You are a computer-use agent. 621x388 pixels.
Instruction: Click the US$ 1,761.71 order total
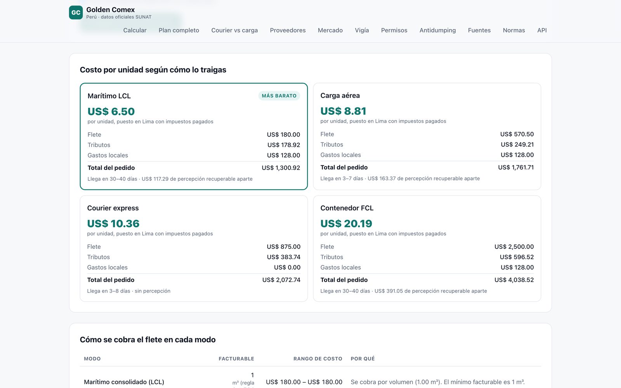(x=516, y=167)
